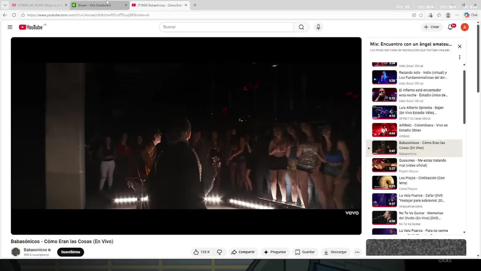Close the Kick Dashboard tab
This screenshot has width=481, height=271.
[126, 5]
